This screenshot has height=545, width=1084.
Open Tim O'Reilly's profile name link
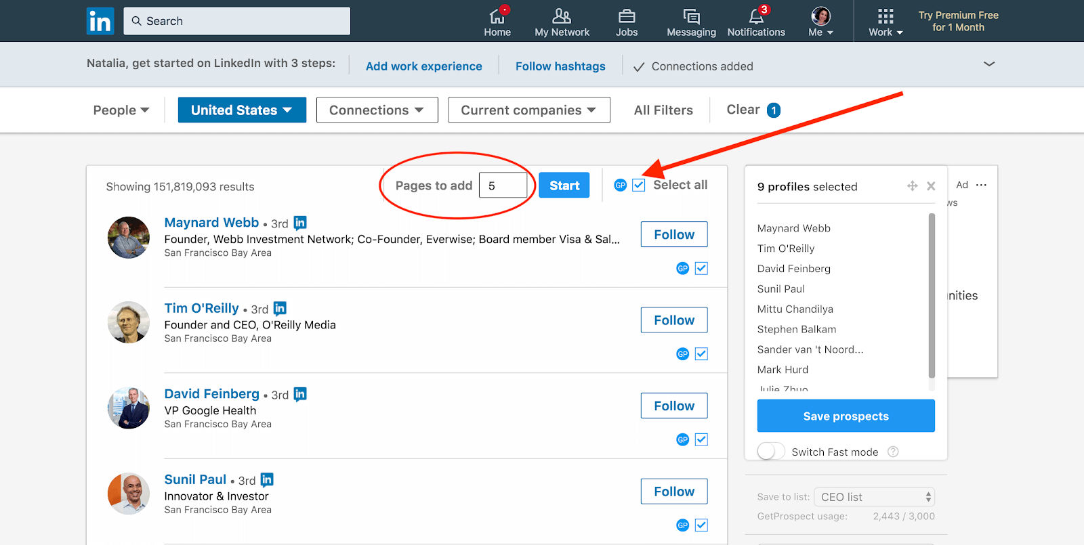pyautogui.click(x=201, y=308)
